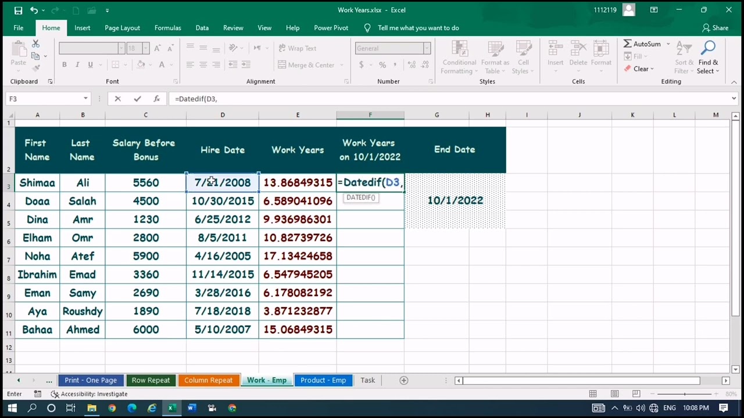Open Find & Select
This screenshot has height=418, width=744.
click(x=708, y=58)
